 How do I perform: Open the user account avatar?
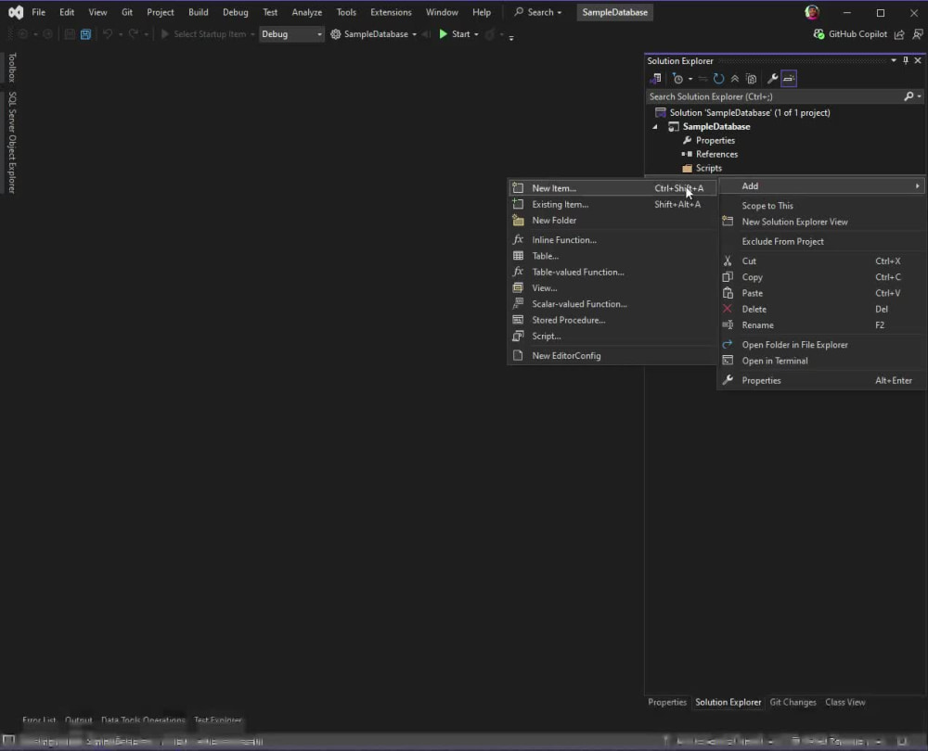coord(812,12)
